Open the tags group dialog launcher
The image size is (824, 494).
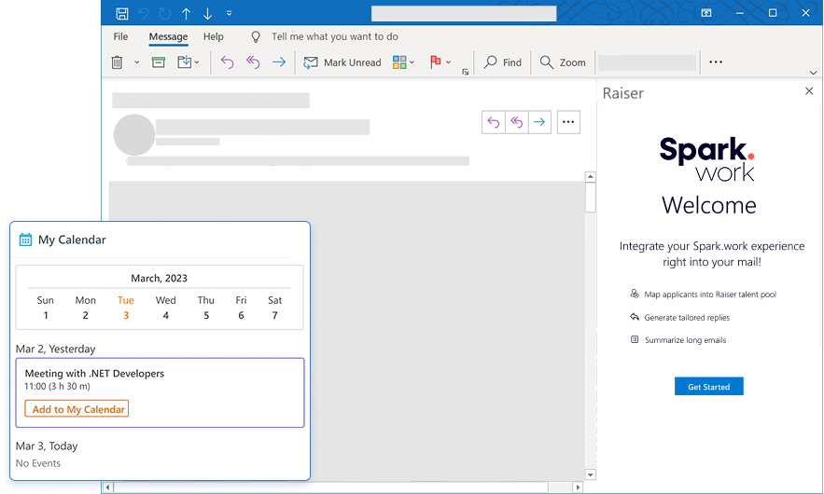coord(465,72)
